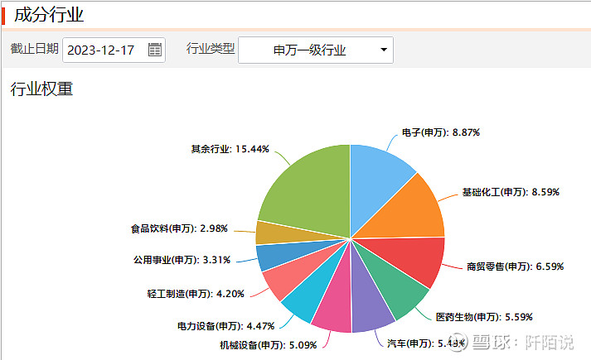This screenshot has height=360, width=591.
Task: Open the 申万一级行业 industry type dropdown
Action: (316, 50)
